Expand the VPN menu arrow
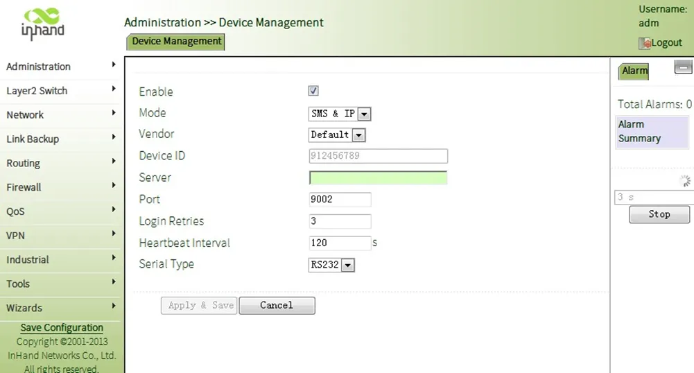The height and width of the screenshot is (373, 694). coord(114,234)
